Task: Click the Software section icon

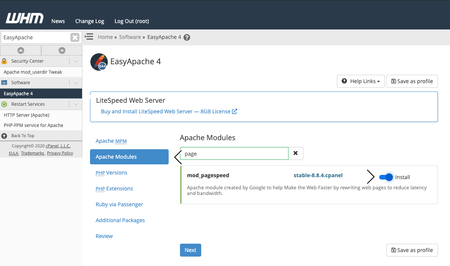Action: click(x=4, y=82)
